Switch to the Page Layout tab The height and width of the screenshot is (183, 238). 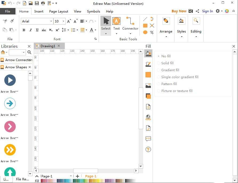click(58, 11)
